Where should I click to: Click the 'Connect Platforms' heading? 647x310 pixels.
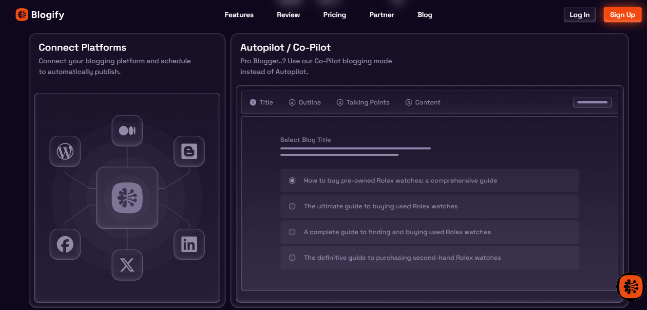point(82,47)
